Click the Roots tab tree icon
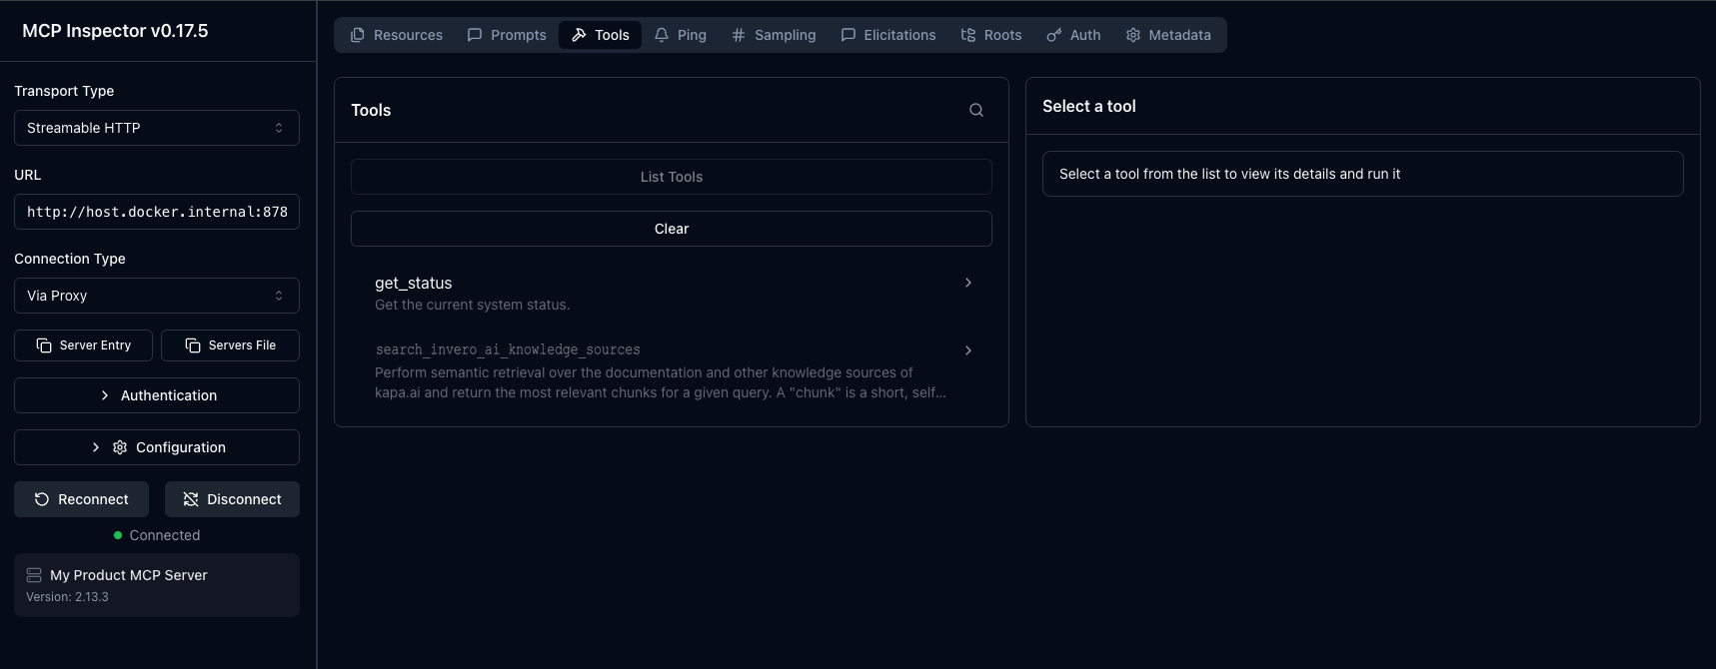 coord(968,35)
